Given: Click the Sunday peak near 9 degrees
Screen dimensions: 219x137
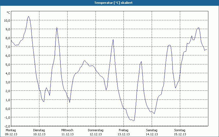Looking at the screenshot, I should tap(199, 28).
